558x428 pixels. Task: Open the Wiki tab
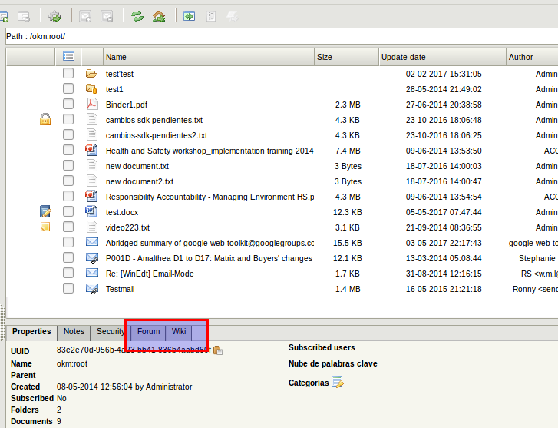[179, 332]
